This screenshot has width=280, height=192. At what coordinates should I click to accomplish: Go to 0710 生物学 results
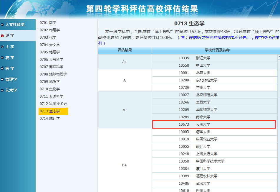coord(50,89)
